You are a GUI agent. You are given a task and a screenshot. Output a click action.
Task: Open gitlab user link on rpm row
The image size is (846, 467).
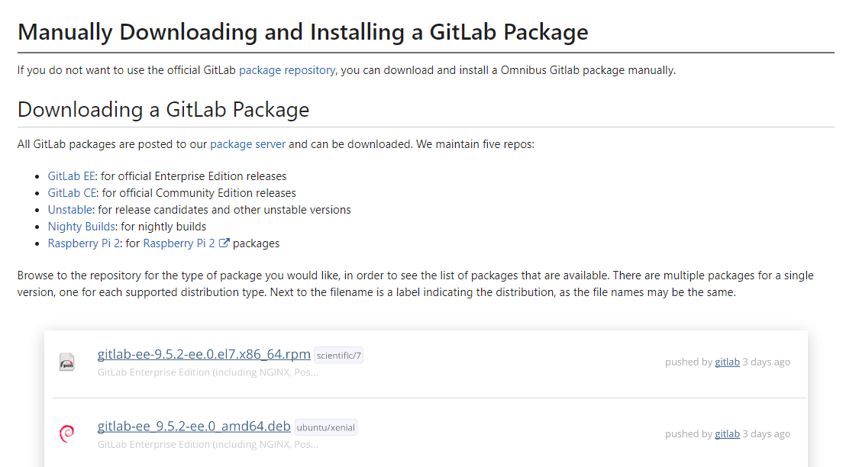728,362
